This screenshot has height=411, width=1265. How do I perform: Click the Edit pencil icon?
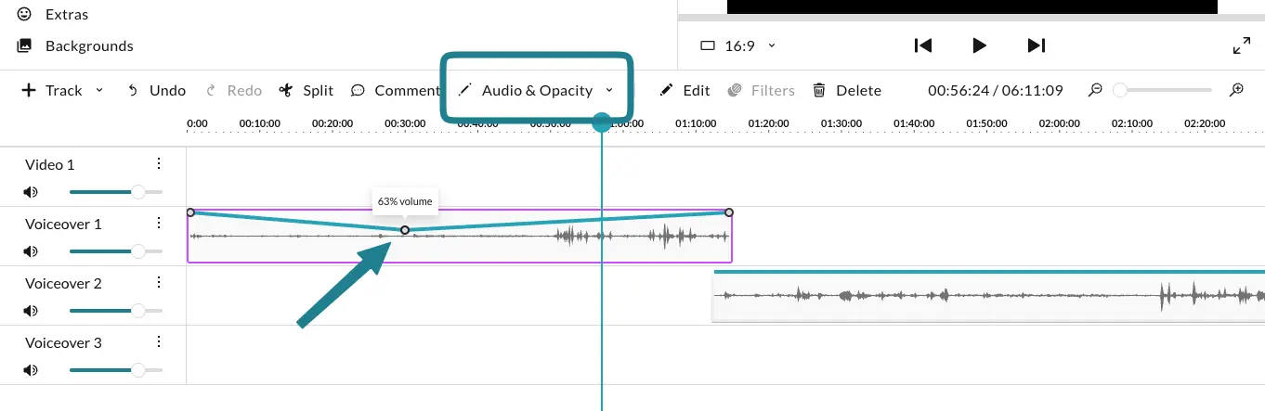(x=666, y=90)
